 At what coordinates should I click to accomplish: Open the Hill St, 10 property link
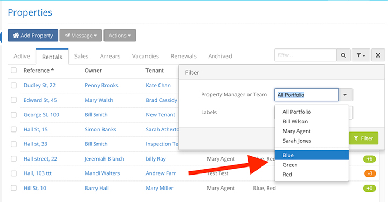tap(35, 188)
